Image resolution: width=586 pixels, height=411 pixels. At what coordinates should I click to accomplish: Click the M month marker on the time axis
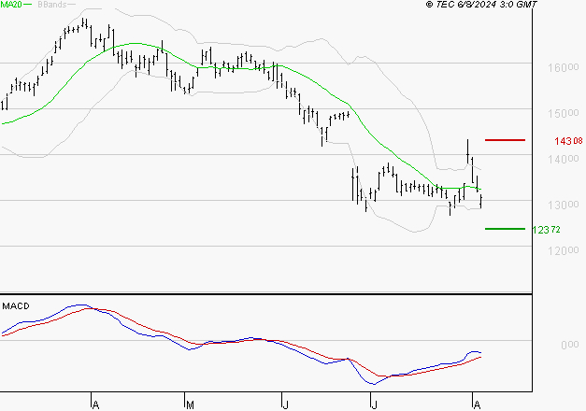(190, 405)
